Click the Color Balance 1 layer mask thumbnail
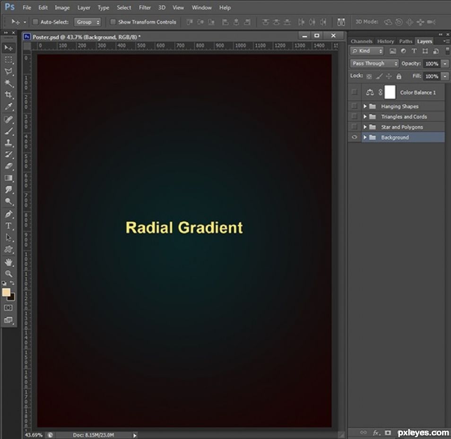 point(390,92)
